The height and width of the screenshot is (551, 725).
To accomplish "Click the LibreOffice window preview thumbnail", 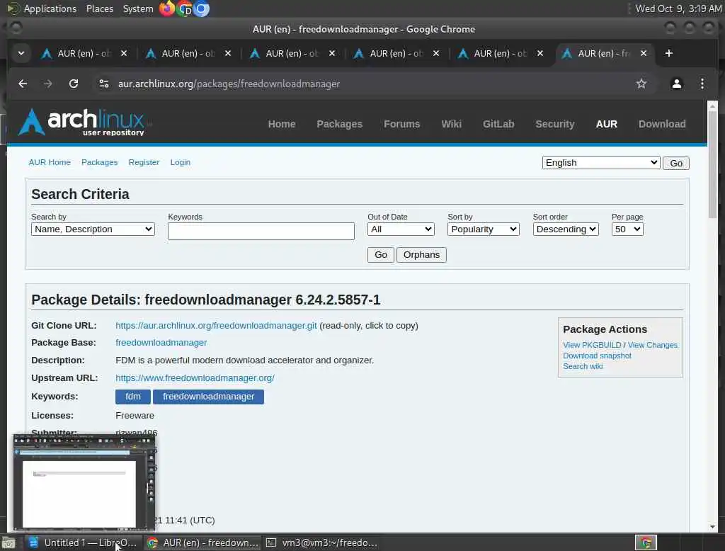I will pyautogui.click(x=84, y=482).
